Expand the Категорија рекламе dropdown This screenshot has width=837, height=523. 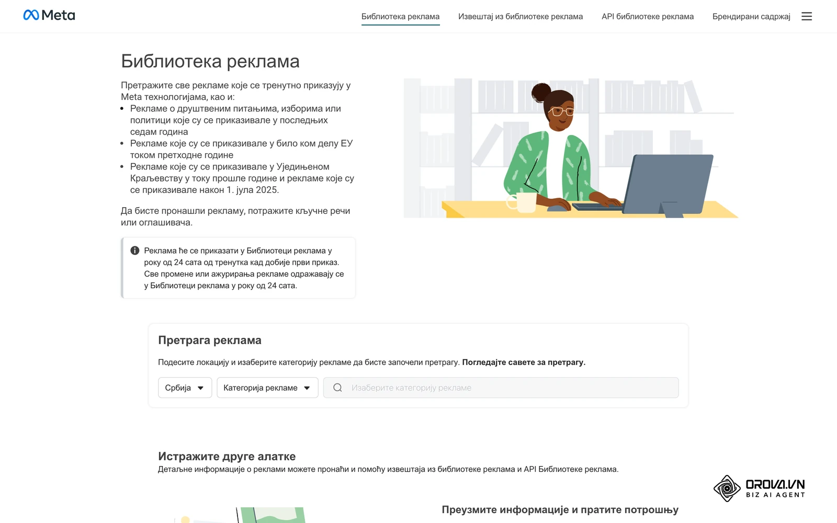[x=267, y=388]
